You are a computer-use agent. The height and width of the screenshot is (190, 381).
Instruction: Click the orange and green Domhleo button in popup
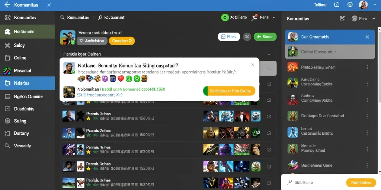(229, 91)
